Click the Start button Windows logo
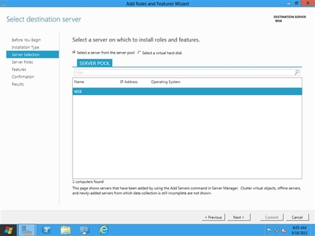 click(8, 230)
